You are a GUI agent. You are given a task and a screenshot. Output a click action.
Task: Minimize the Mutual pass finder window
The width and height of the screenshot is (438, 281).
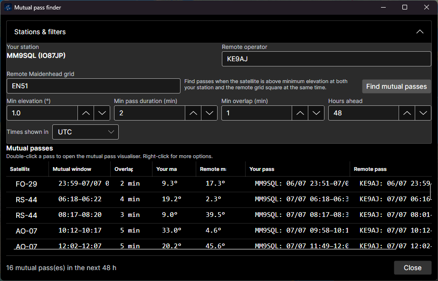[383, 7]
